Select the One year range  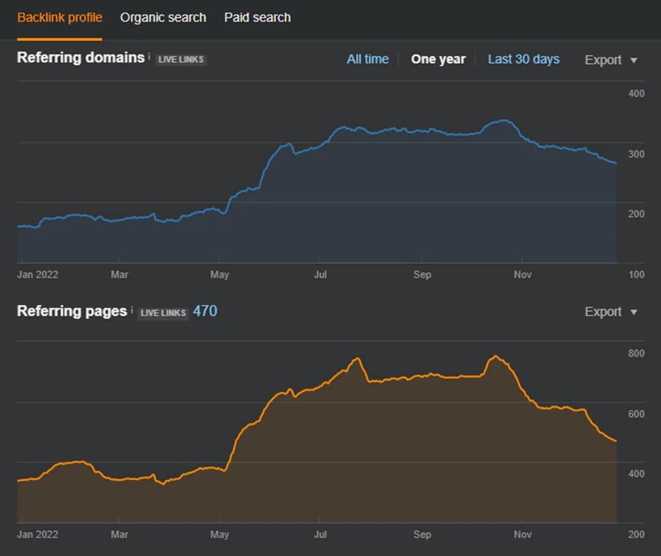(x=438, y=59)
